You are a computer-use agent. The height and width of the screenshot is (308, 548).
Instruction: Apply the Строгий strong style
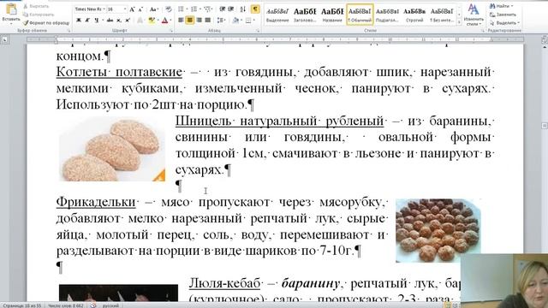tap(414, 15)
